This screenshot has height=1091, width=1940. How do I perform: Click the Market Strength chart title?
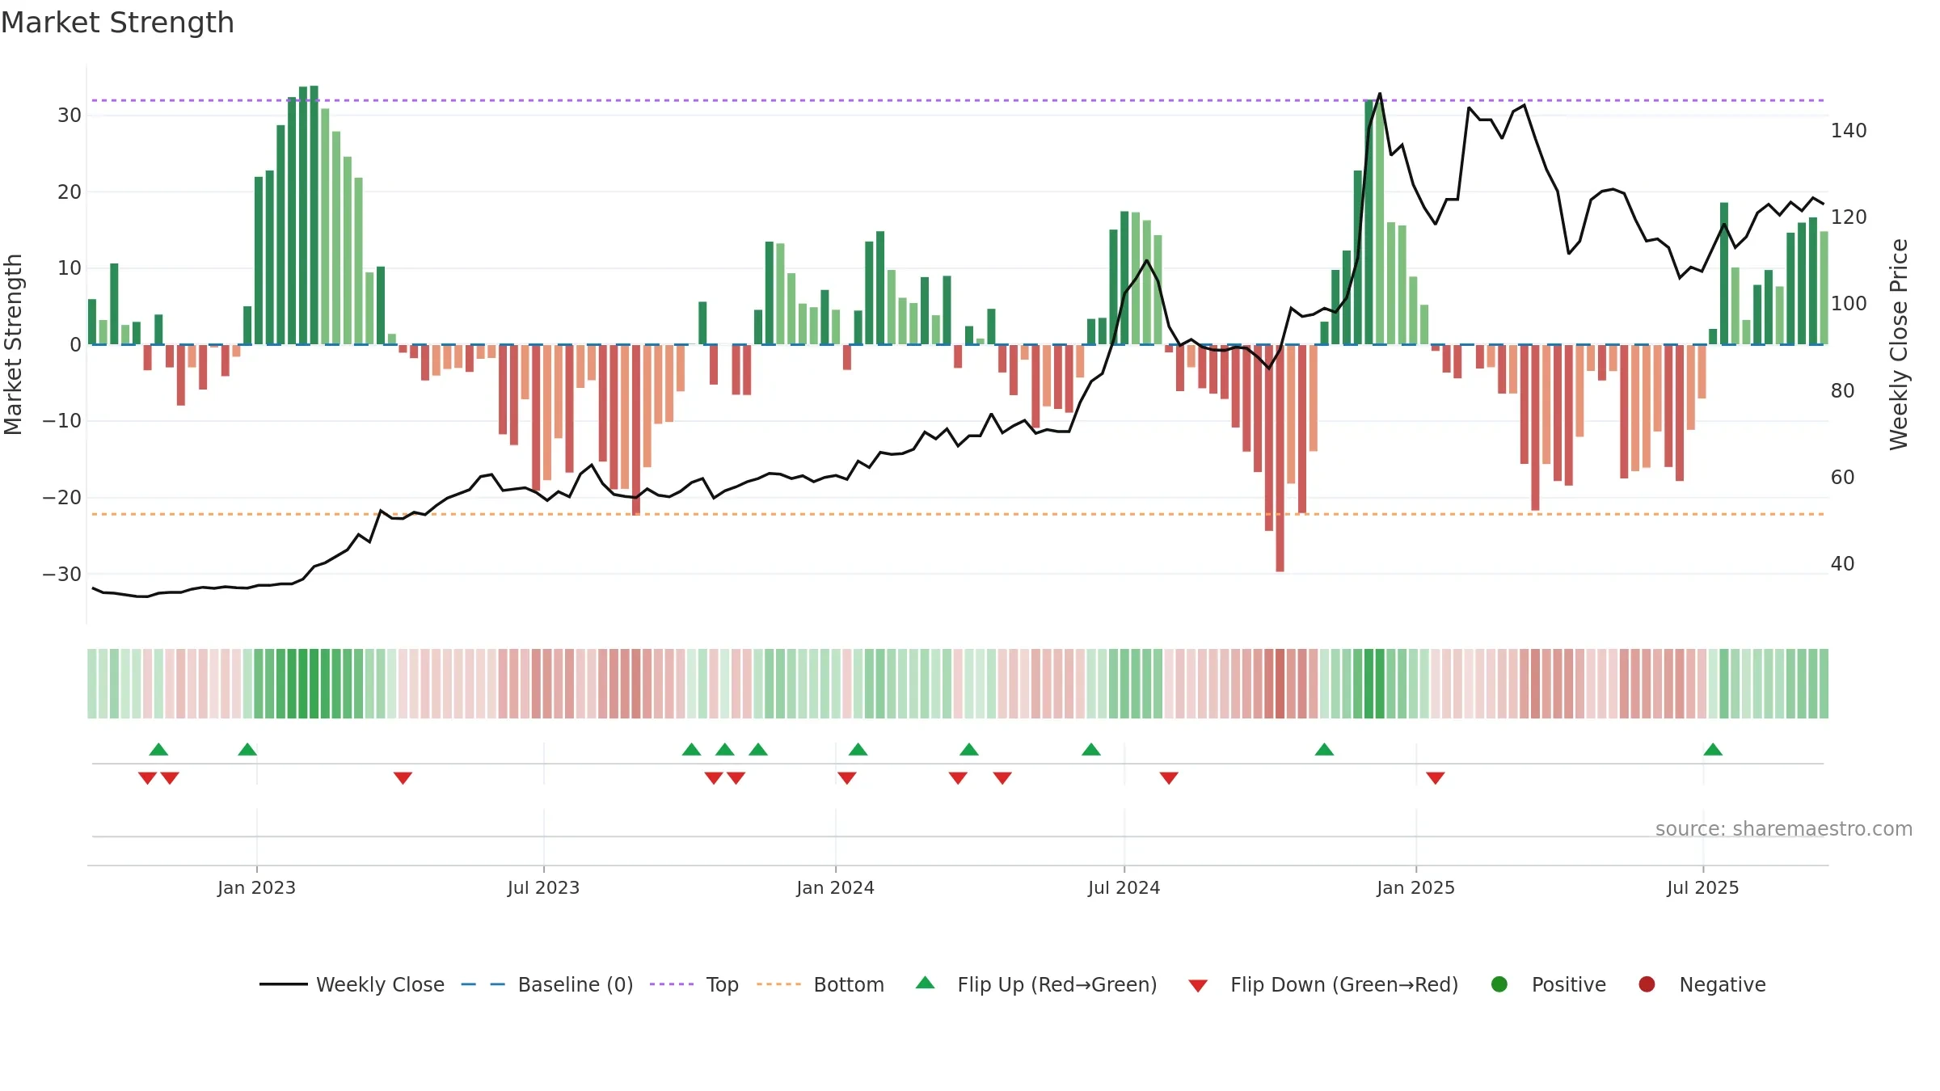pyautogui.click(x=118, y=23)
